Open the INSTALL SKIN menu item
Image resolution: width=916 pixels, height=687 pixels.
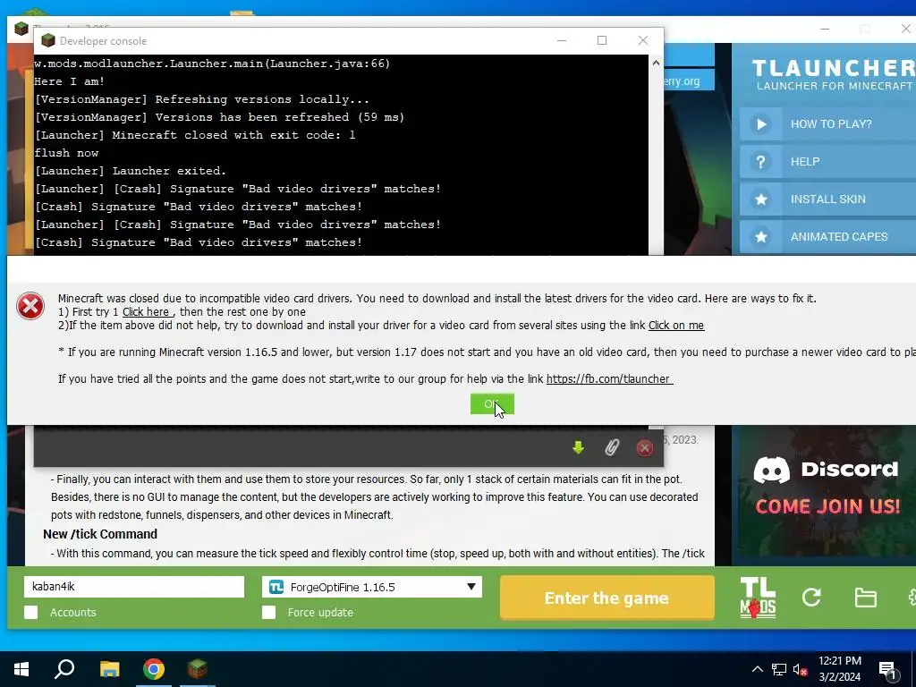827,199
